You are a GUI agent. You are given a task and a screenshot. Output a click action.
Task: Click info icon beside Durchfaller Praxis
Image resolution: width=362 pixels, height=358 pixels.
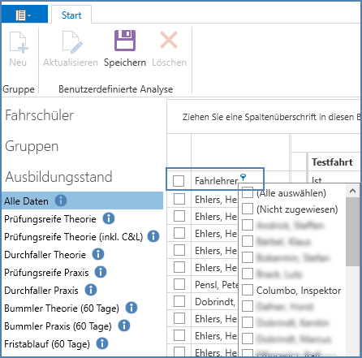coord(91,290)
